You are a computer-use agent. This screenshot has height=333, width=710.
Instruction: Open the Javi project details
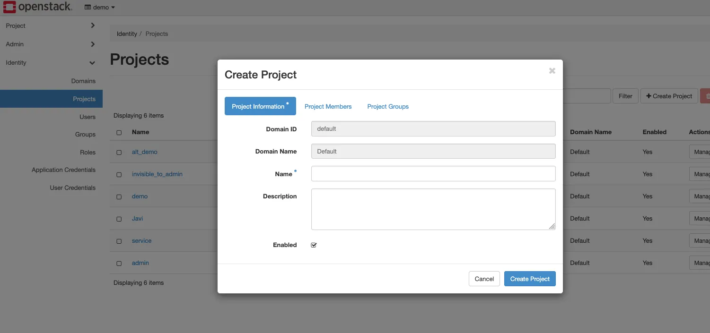point(137,218)
